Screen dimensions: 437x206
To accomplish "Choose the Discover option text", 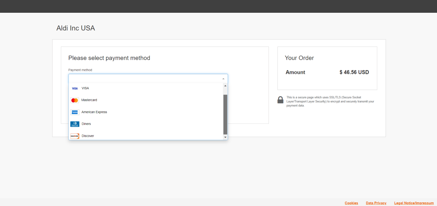I will click(x=88, y=136).
